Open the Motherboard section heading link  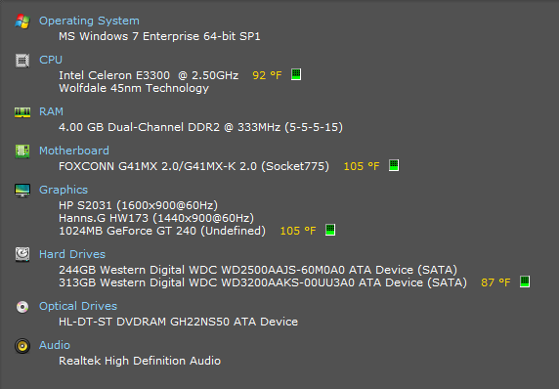point(74,151)
